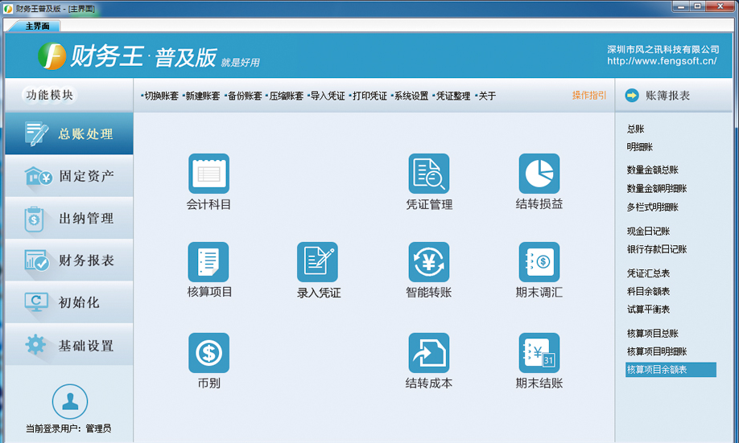The width and height of the screenshot is (739, 443).
Task: Close the 财务王普及版 window
Action: tap(720, 6)
